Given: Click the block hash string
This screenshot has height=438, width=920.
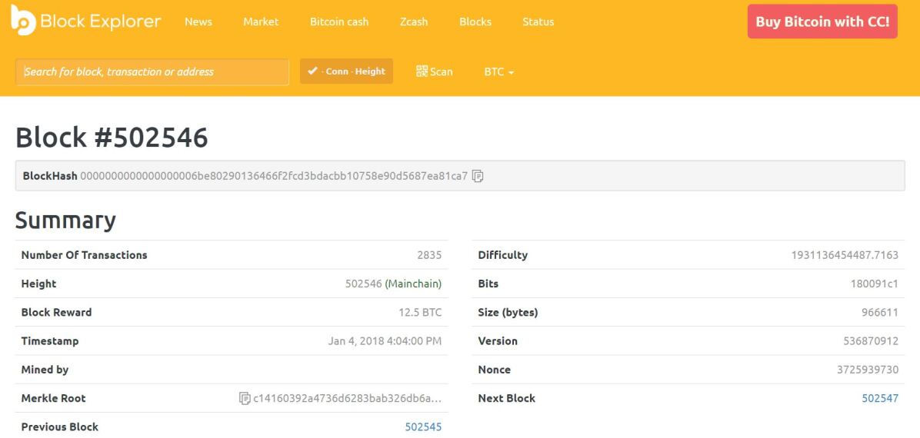Looking at the screenshot, I should [x=274, y=176].
